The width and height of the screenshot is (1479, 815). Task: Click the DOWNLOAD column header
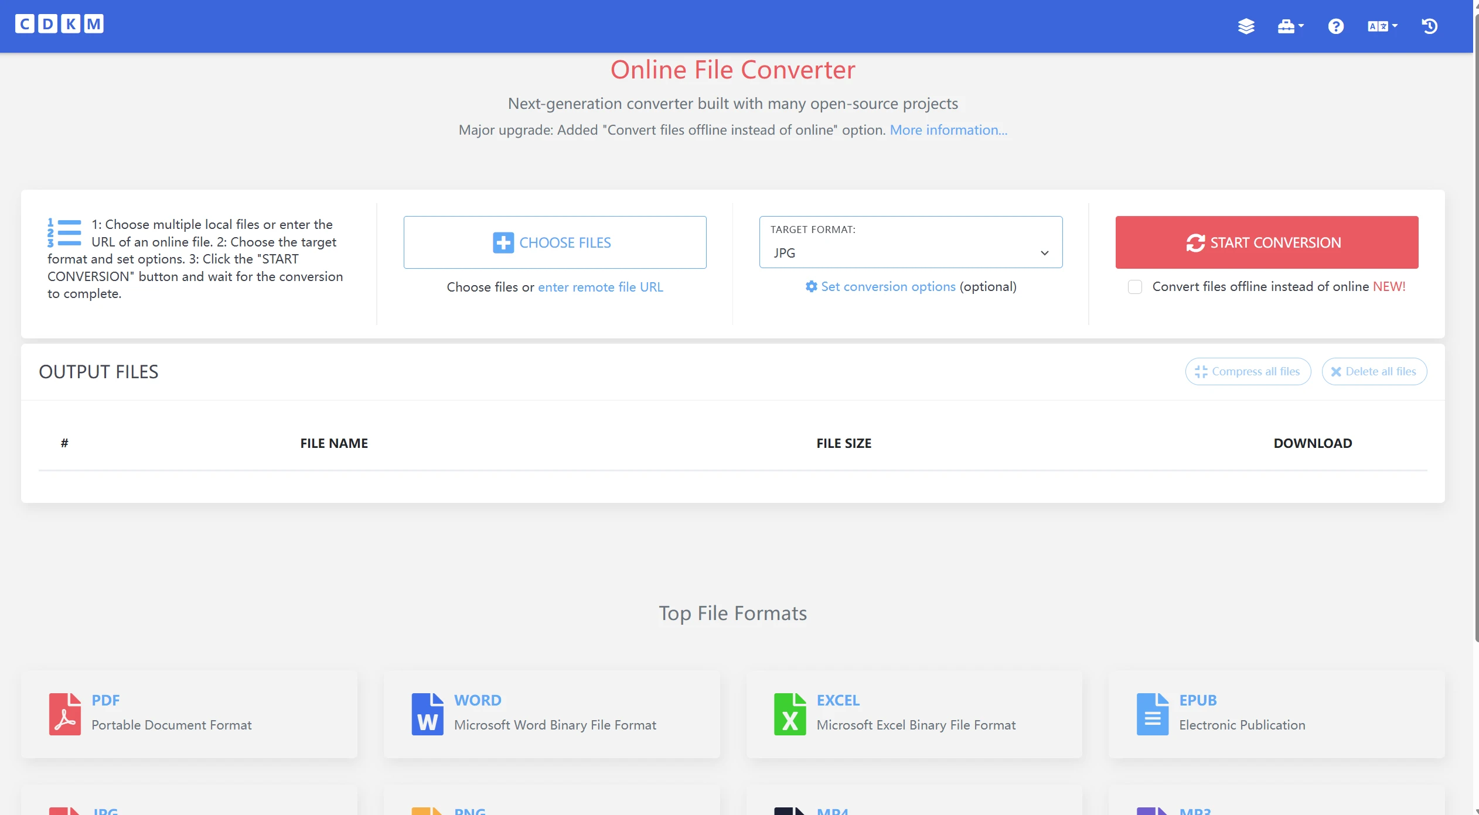(x=1313, y=443)
